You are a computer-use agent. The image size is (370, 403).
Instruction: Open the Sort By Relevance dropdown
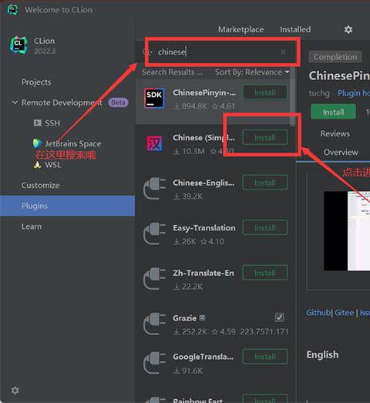(x=252, y=72)
